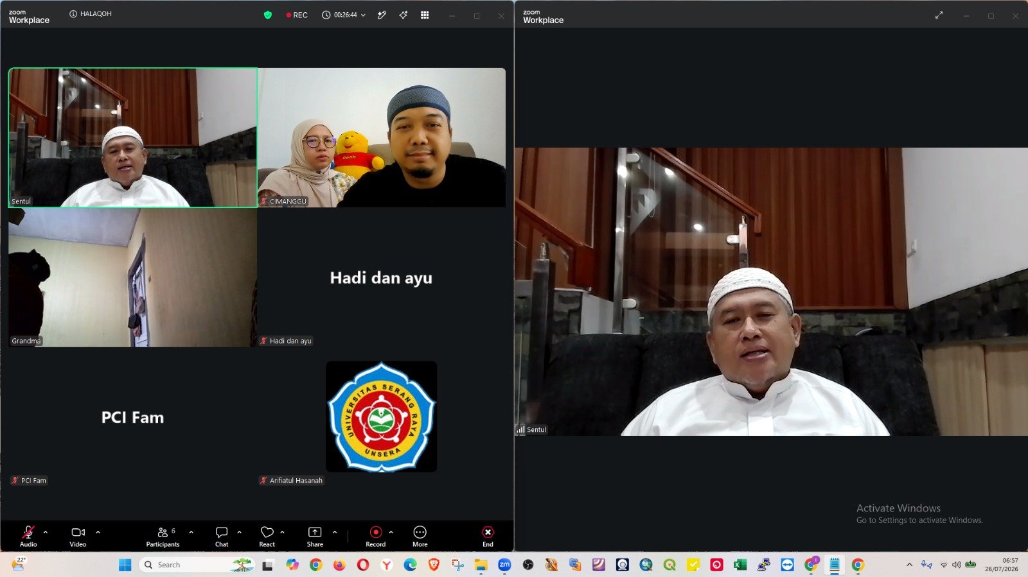Open File Explorer from the taskbar
The image size is (1028, 577).
481,565
